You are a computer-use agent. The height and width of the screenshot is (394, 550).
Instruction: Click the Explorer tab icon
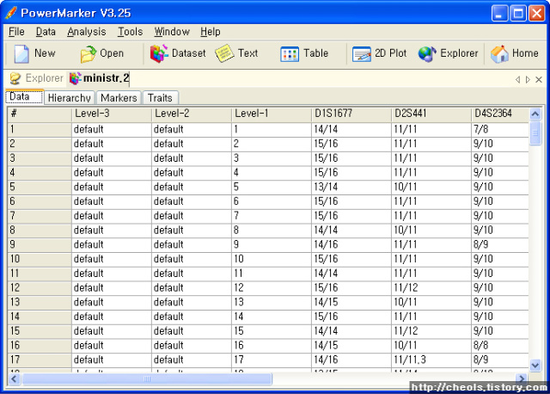point(15,78)
